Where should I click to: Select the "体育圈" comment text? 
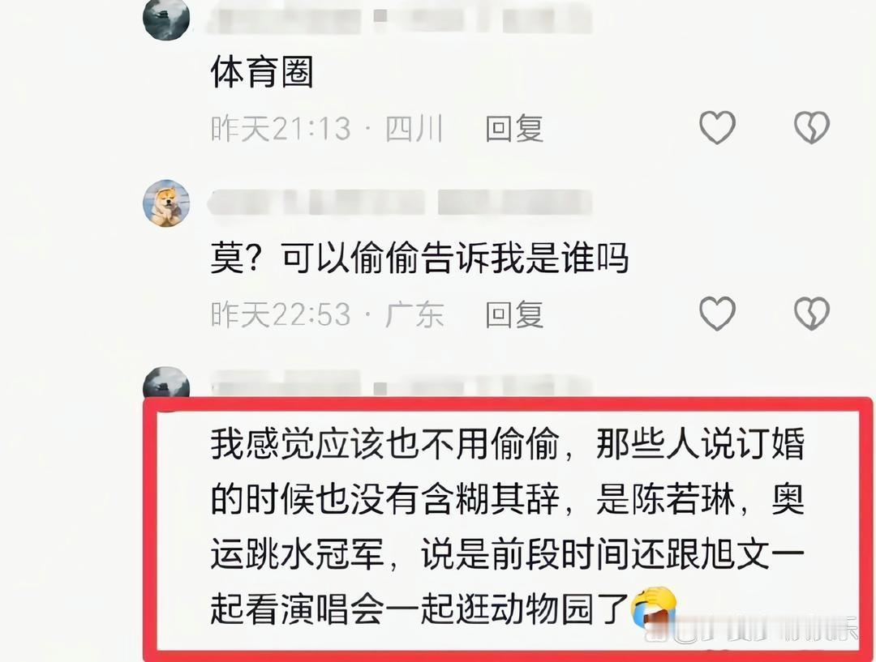(x=262, y=71)
